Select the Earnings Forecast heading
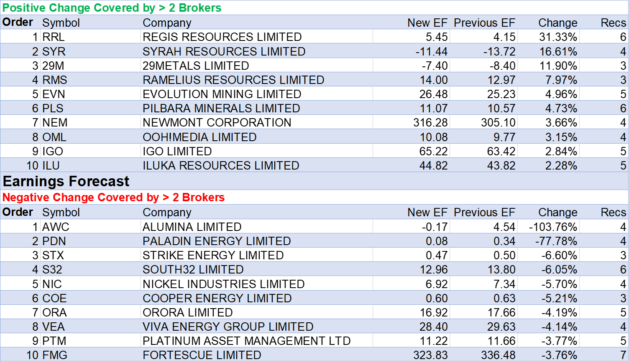 66,181
